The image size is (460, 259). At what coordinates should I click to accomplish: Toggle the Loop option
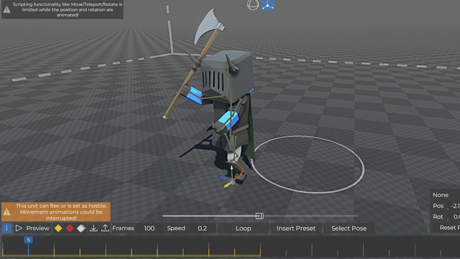[x=243, y=228]
